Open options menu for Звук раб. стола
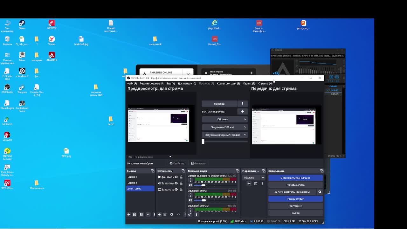This screenshot has width=407, height=229. tap(190, 195)
